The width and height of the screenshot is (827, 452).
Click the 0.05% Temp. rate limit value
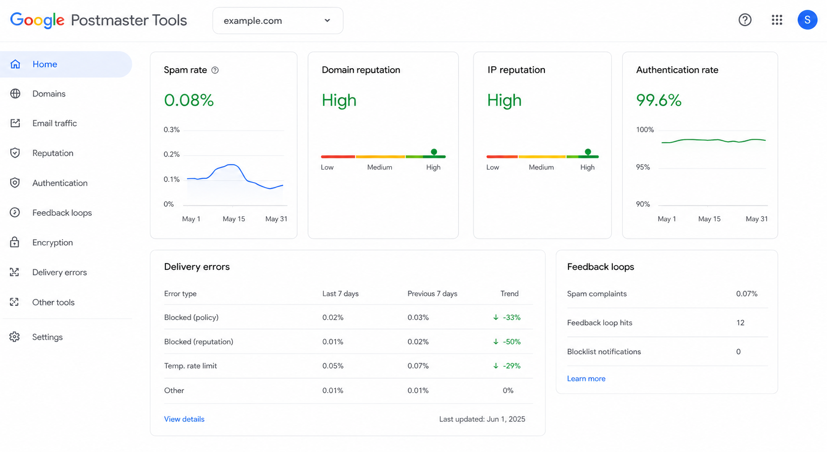[333, 366]
